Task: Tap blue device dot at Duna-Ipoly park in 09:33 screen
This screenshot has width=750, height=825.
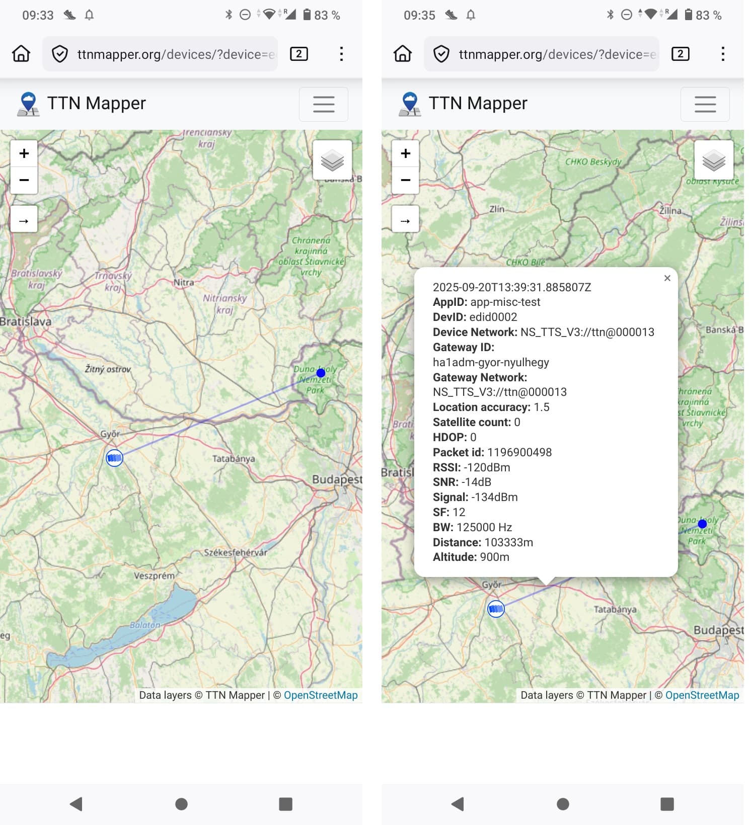Action: coord(321,373)
